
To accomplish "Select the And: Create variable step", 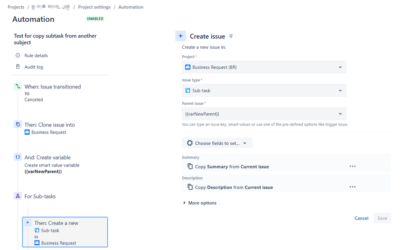I will tap(48, 157).
